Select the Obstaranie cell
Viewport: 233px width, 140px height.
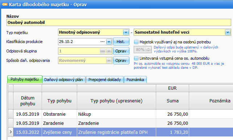pyautogui.click(x=59, y=114)
